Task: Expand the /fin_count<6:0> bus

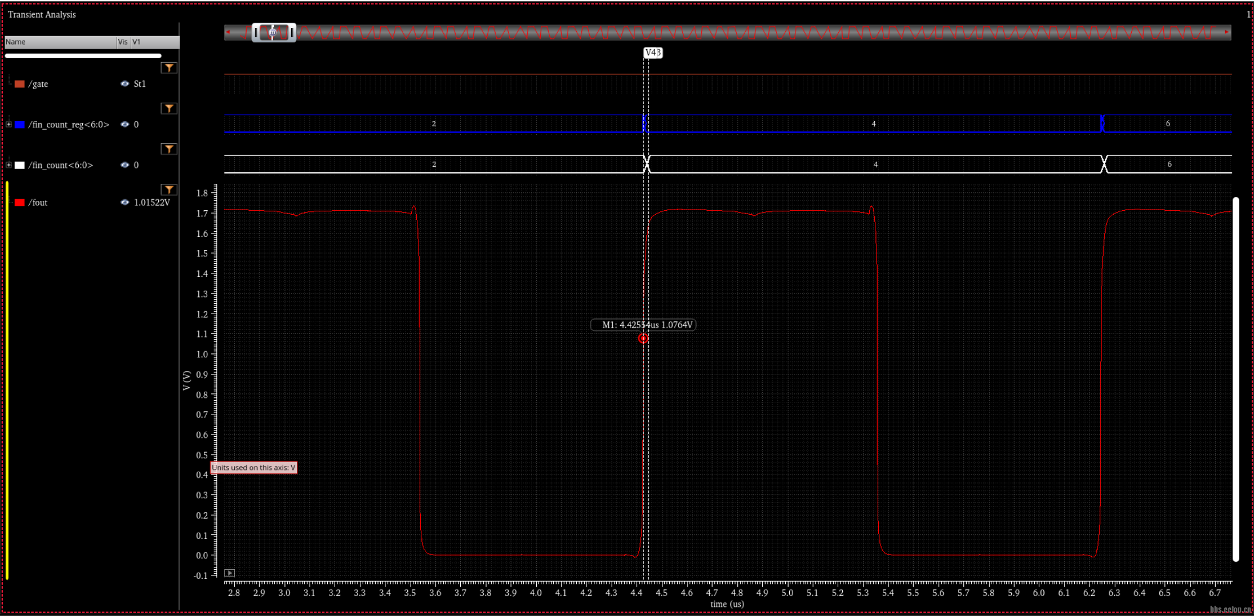Action: 9,165
